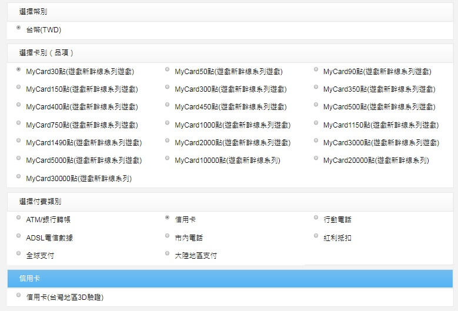Choose MyCard50點 card option
This screenshot has height=311, width=458.
click(x=167, y=69)
